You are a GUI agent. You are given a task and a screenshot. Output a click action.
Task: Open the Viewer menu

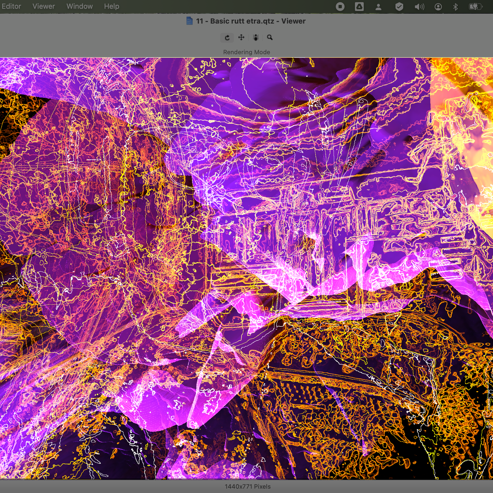pyautogui.click(x=44, y=6)
